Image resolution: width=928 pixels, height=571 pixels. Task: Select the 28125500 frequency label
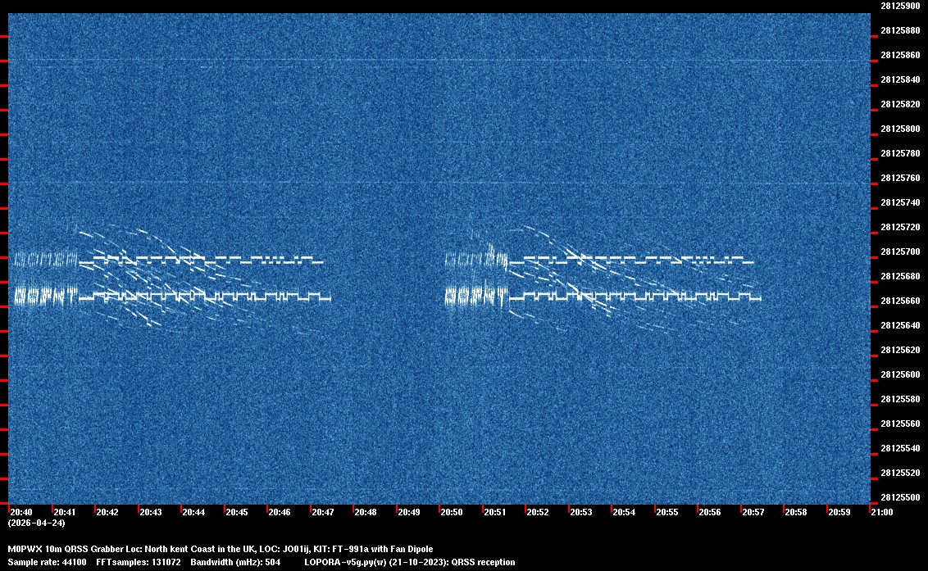pyautogui.click(x=899, y=497)
